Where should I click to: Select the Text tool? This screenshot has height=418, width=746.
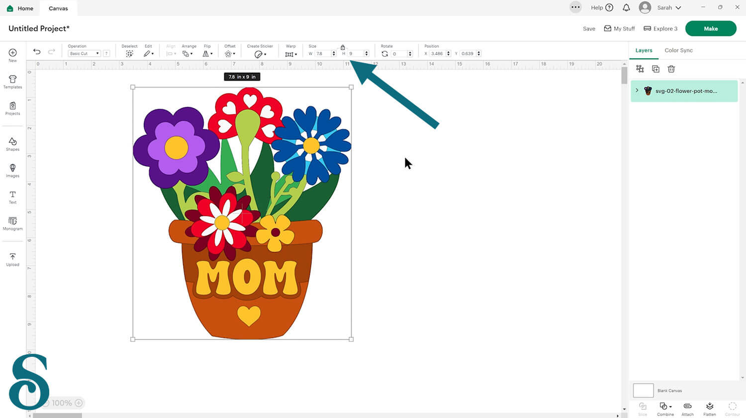pos(12,197)
